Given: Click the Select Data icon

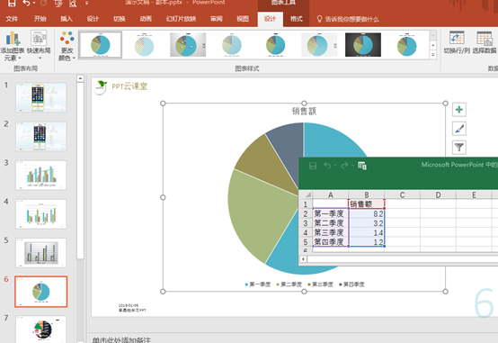Looking at the screenshot, I should tap(485, 38).
